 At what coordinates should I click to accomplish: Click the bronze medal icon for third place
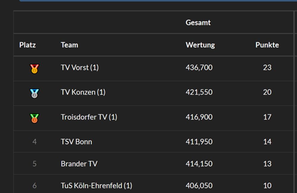point(34,118)
